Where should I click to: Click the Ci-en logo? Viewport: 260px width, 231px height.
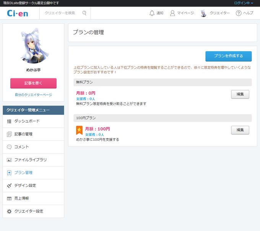18,13
